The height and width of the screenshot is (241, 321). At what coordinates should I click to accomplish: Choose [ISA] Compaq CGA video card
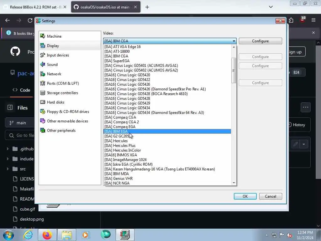coord(167,117)
